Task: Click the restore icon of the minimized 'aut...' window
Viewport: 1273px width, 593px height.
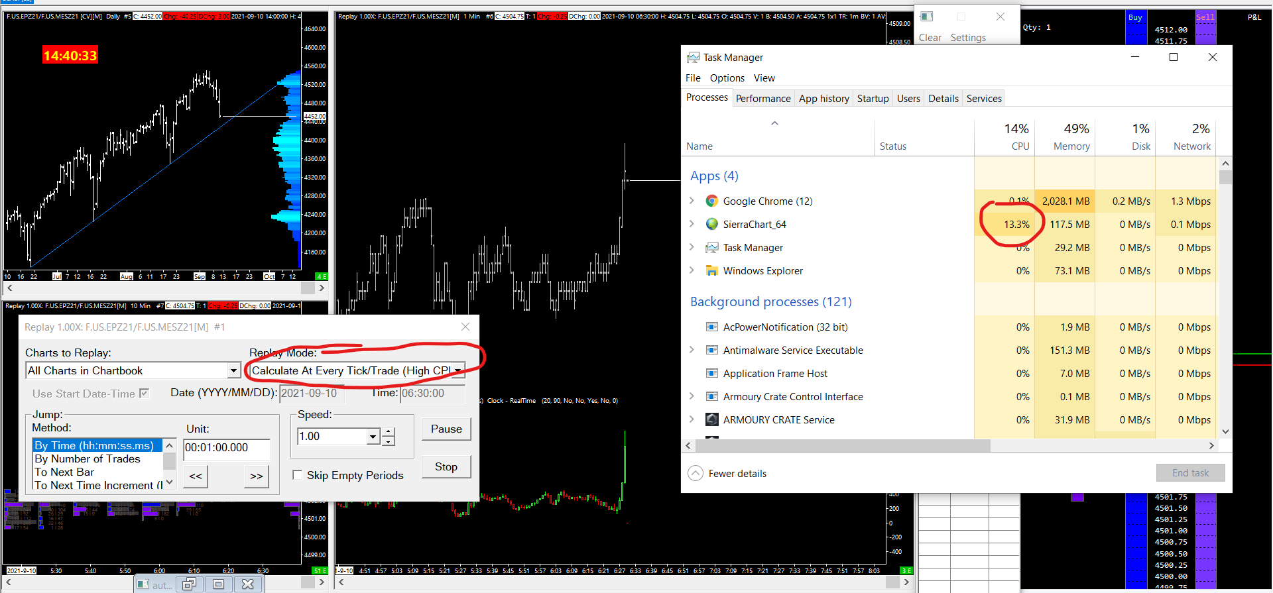Action: 189,584
